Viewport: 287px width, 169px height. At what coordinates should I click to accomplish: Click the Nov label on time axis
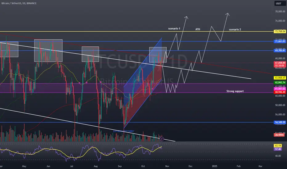(167, 166)
